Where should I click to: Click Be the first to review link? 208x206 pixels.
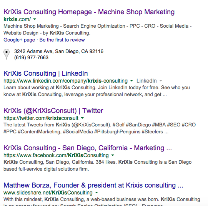click(x=62, y=40)
